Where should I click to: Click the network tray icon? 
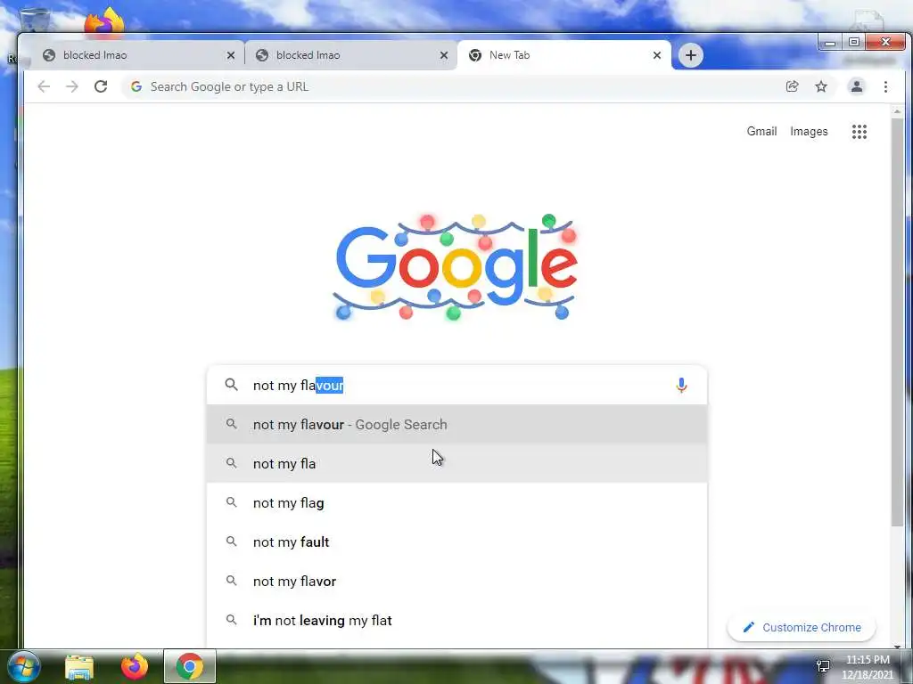pyautogui.click(x=823, y=666)
